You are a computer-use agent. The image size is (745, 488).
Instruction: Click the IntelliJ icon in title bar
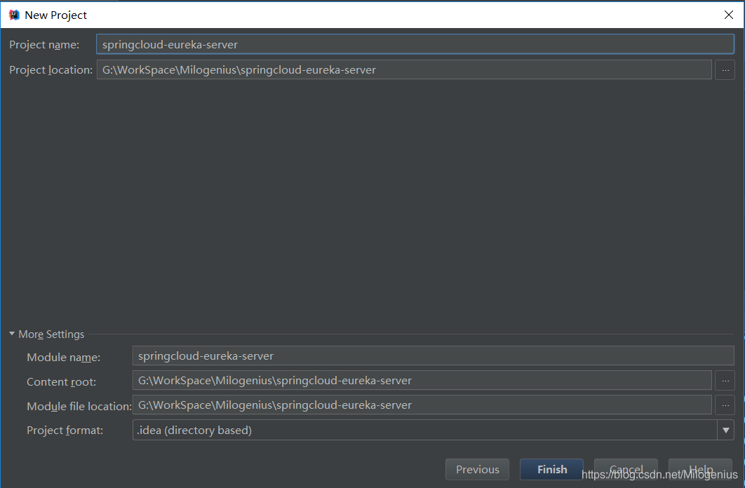(14, 15)
